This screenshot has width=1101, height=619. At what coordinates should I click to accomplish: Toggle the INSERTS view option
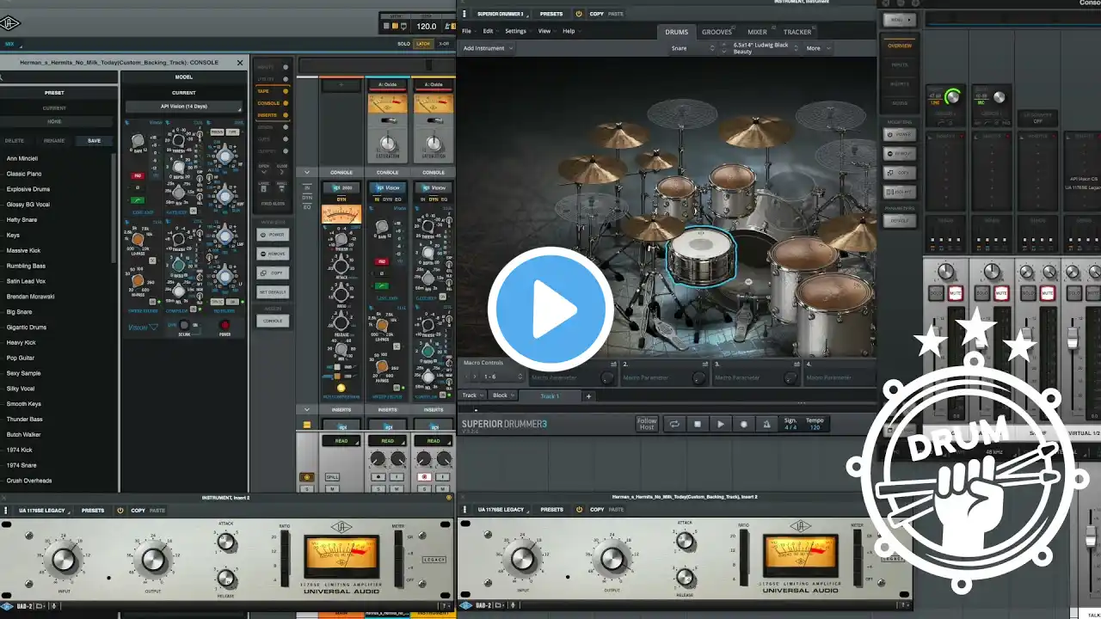(274, 115)
